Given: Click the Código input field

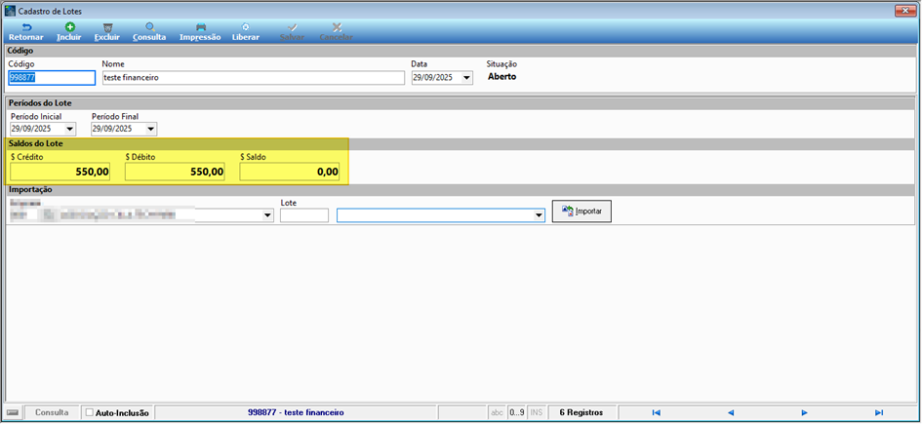Looking at the screenshot, I should (52, 78).
